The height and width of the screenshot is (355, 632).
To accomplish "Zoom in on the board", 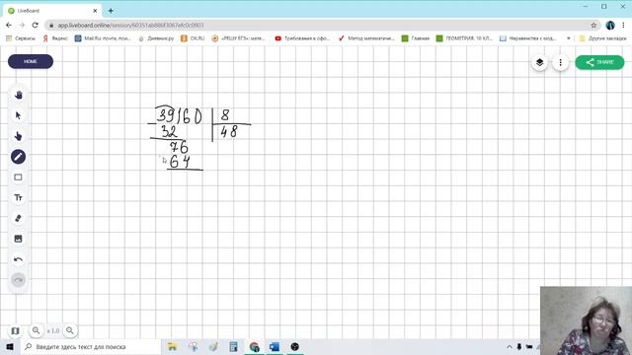I will pyautogui.click(x=36, y=330).
